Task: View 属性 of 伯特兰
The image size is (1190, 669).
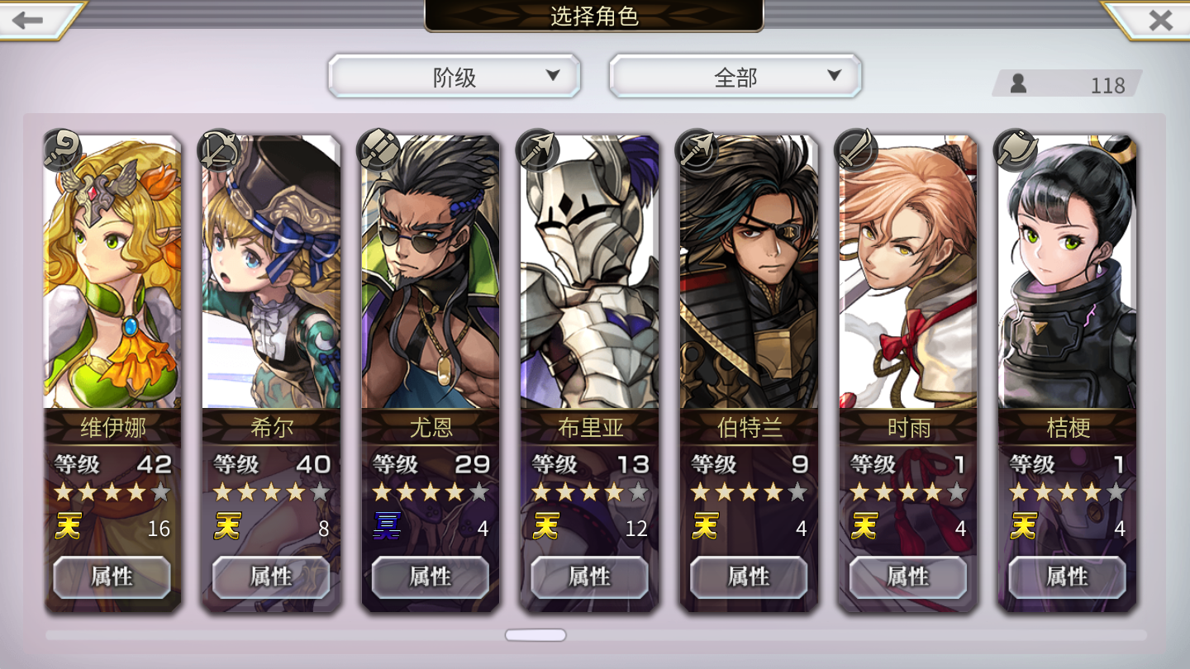Action: pos(750,576)
